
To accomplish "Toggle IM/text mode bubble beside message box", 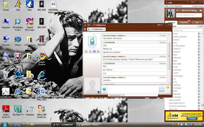I will point(104,90).
